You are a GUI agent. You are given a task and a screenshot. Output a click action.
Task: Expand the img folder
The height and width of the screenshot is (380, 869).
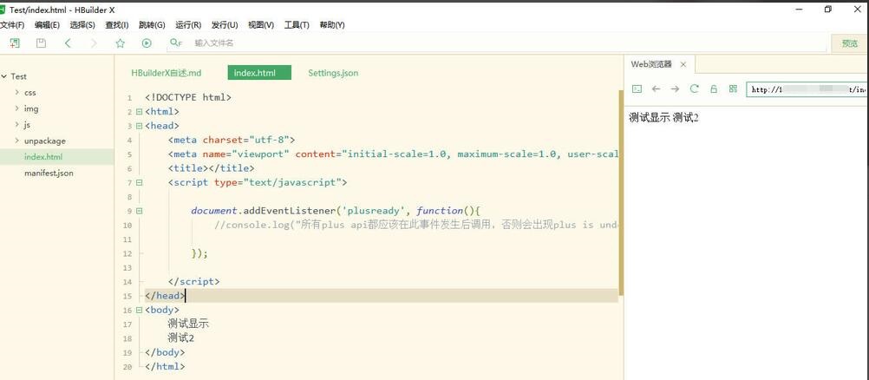pos(17,108)
